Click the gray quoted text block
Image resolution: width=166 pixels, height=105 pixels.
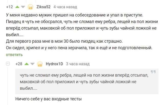click(x=87, y=82)
